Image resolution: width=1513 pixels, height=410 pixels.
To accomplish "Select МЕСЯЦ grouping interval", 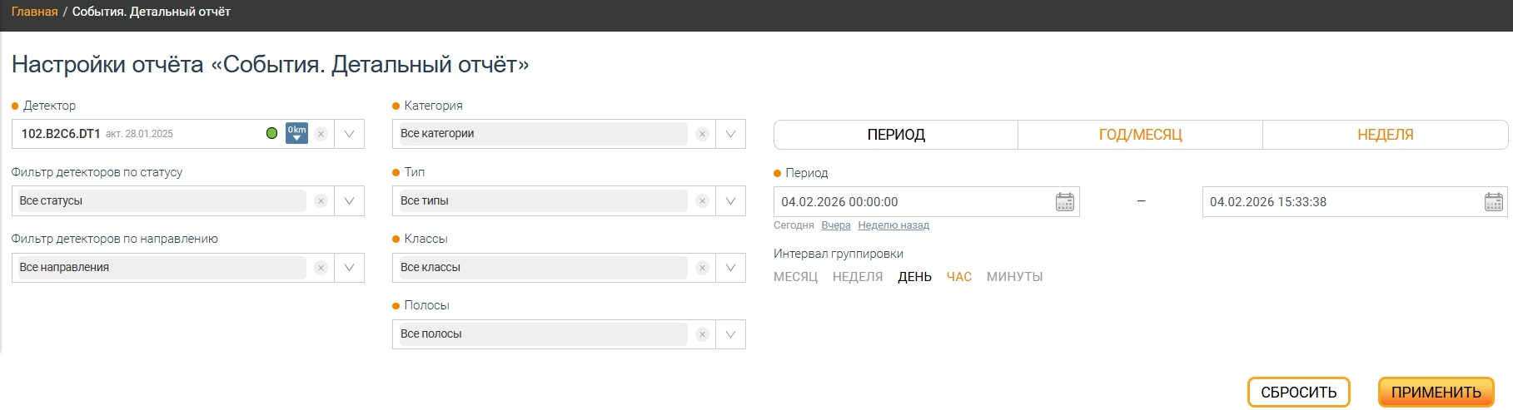I will 795,277.
